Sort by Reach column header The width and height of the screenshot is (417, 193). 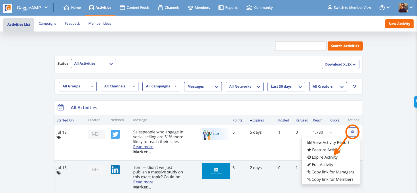point(317,120)
